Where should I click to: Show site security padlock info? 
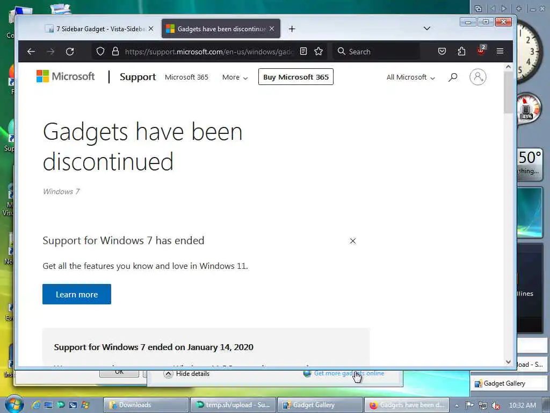coord(115,52)
